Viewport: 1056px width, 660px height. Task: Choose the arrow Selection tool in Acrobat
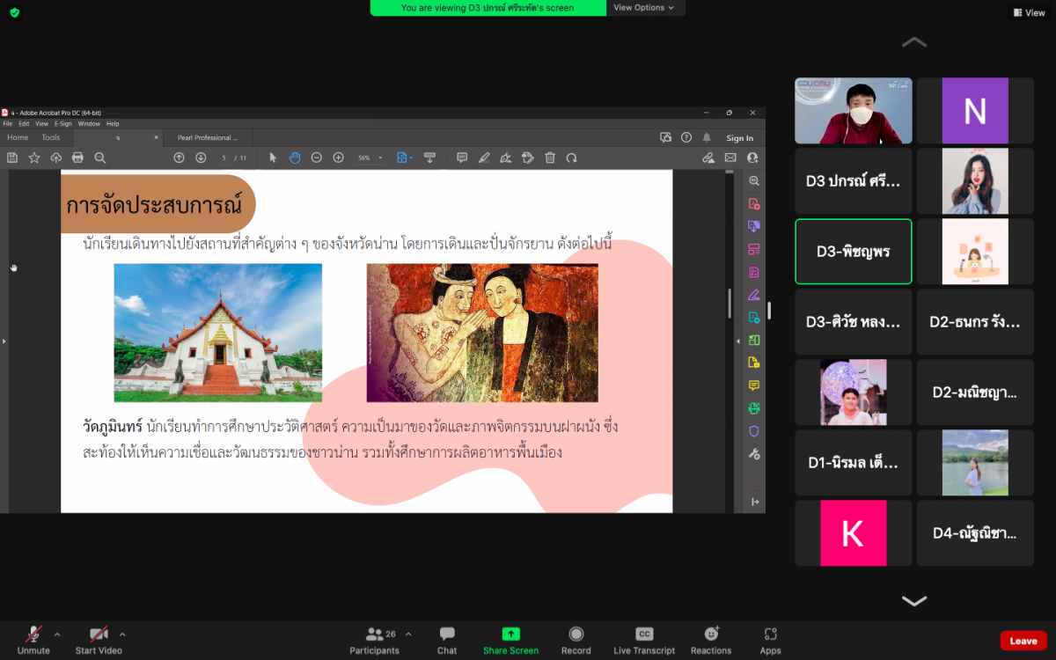click(273, 158)
